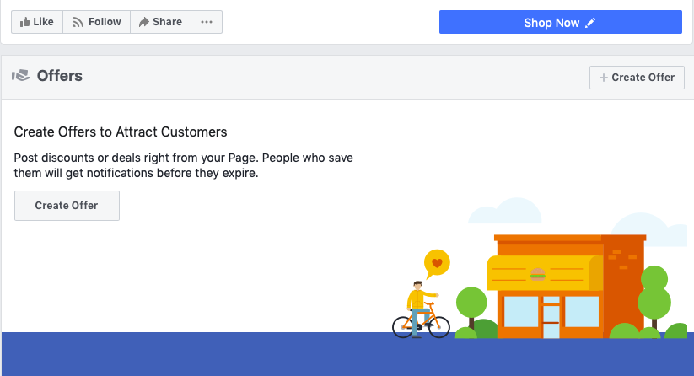
Task: Click the Follow button label
Action: pos(105,22)
